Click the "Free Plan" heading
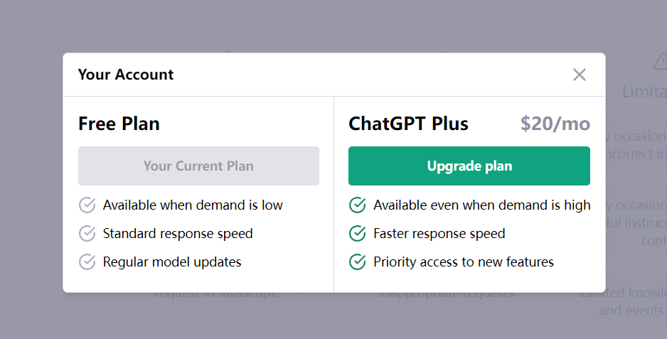The width and height of the screenshot is (667, 339). 119,124
